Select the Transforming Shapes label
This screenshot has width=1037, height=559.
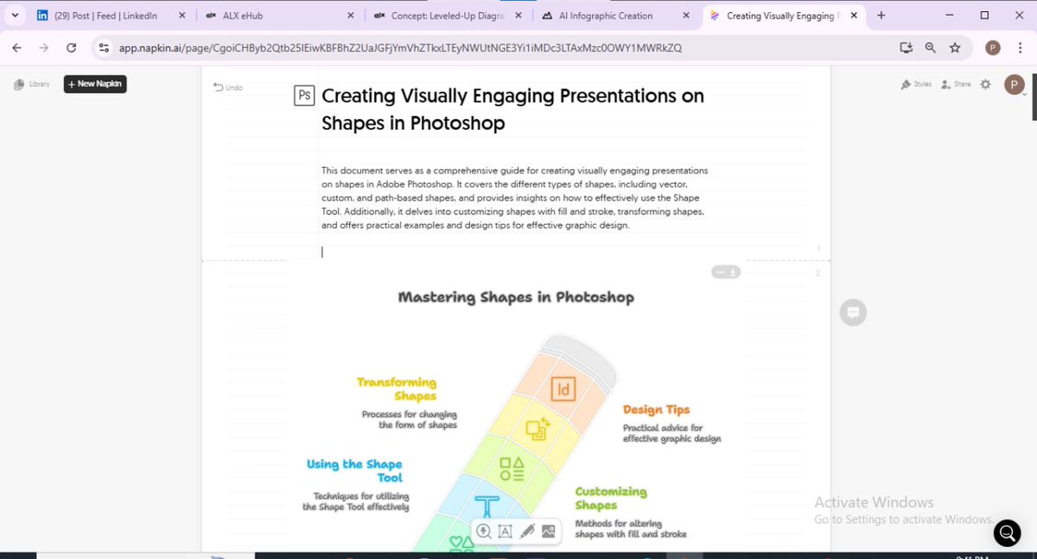397,389
